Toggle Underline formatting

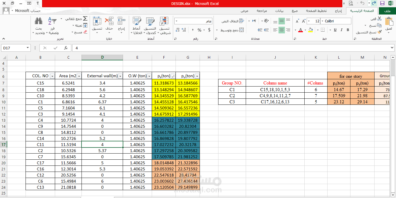(335, 30)
